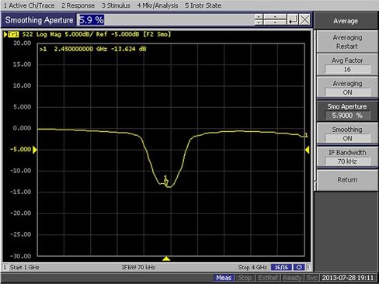The height and width of the screenshot is (284, 379).
Task: Toggle the Smoothing ON softkey
Action: [x=347, y=133]
